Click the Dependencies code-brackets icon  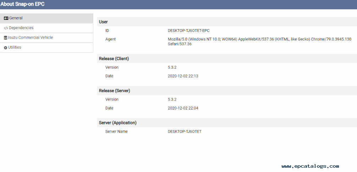[6, 28]
